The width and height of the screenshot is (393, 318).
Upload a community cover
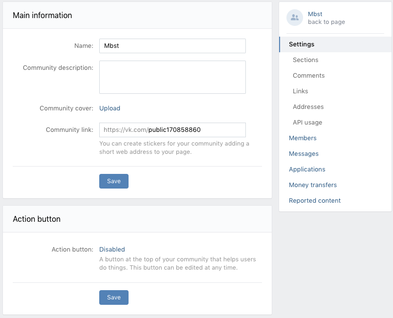click(x=110, y=108)
